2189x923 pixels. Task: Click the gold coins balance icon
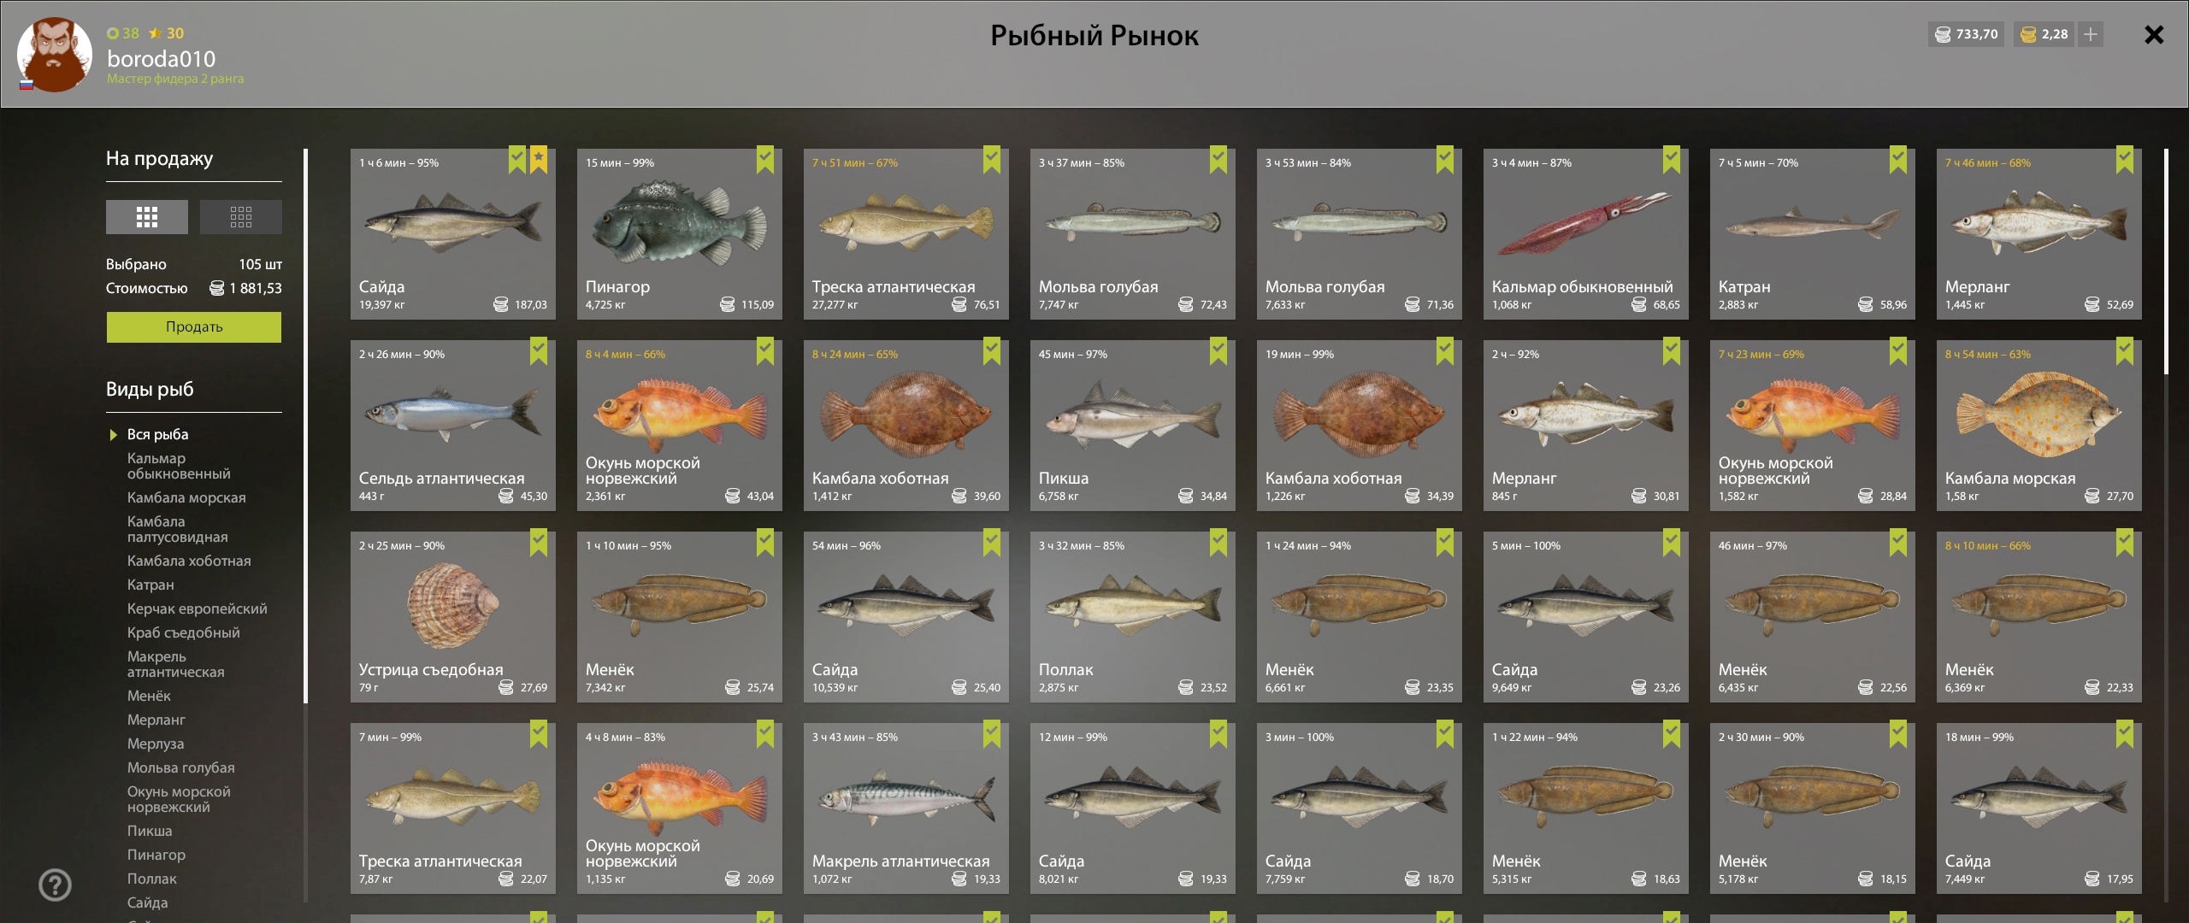coord(2028,34)
